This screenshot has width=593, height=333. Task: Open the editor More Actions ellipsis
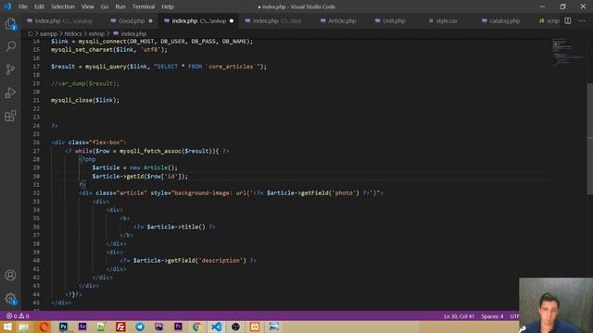(x=582, y=20)
